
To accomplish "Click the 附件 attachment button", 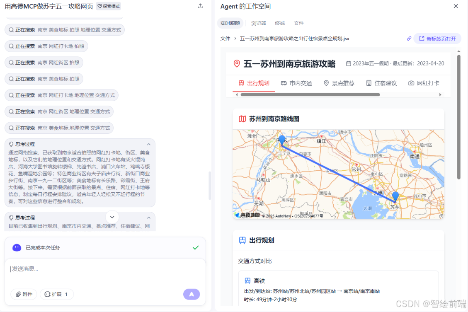I will [24, 295].
